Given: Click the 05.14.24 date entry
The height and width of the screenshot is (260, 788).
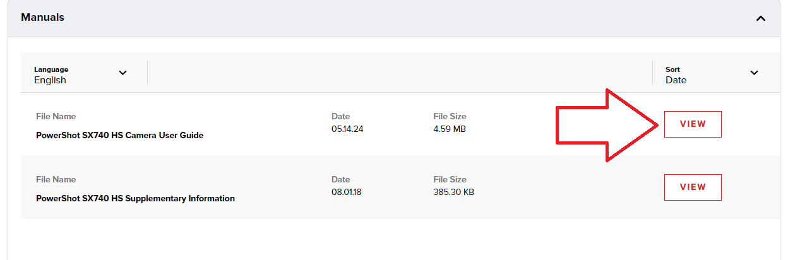Looking at the screenshot, I should point(347,129).
